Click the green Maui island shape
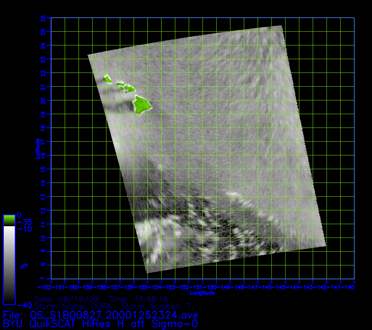 point(130,89)
